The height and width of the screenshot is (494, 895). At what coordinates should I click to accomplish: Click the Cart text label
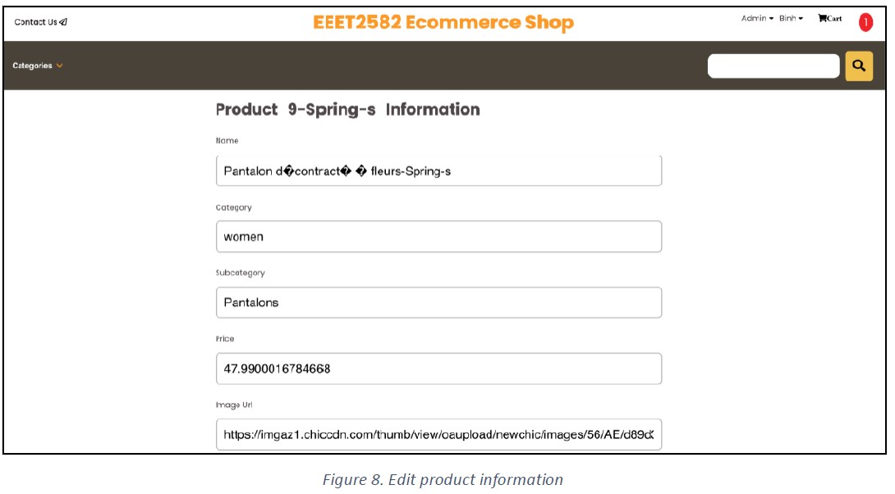pyautogui.click(x=834, y=19)
